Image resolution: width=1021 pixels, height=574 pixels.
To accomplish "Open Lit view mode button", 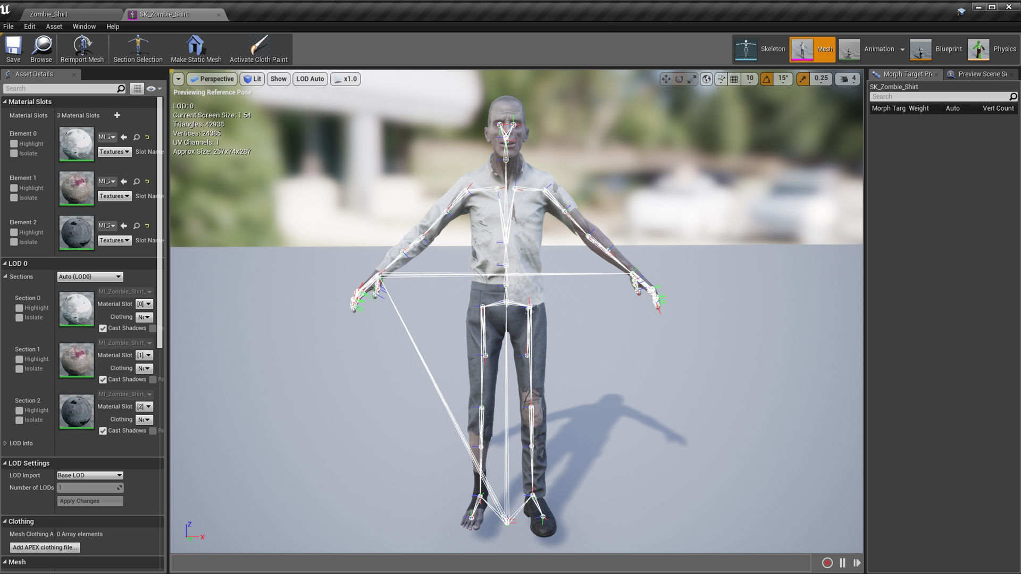I will click(252, 79).
